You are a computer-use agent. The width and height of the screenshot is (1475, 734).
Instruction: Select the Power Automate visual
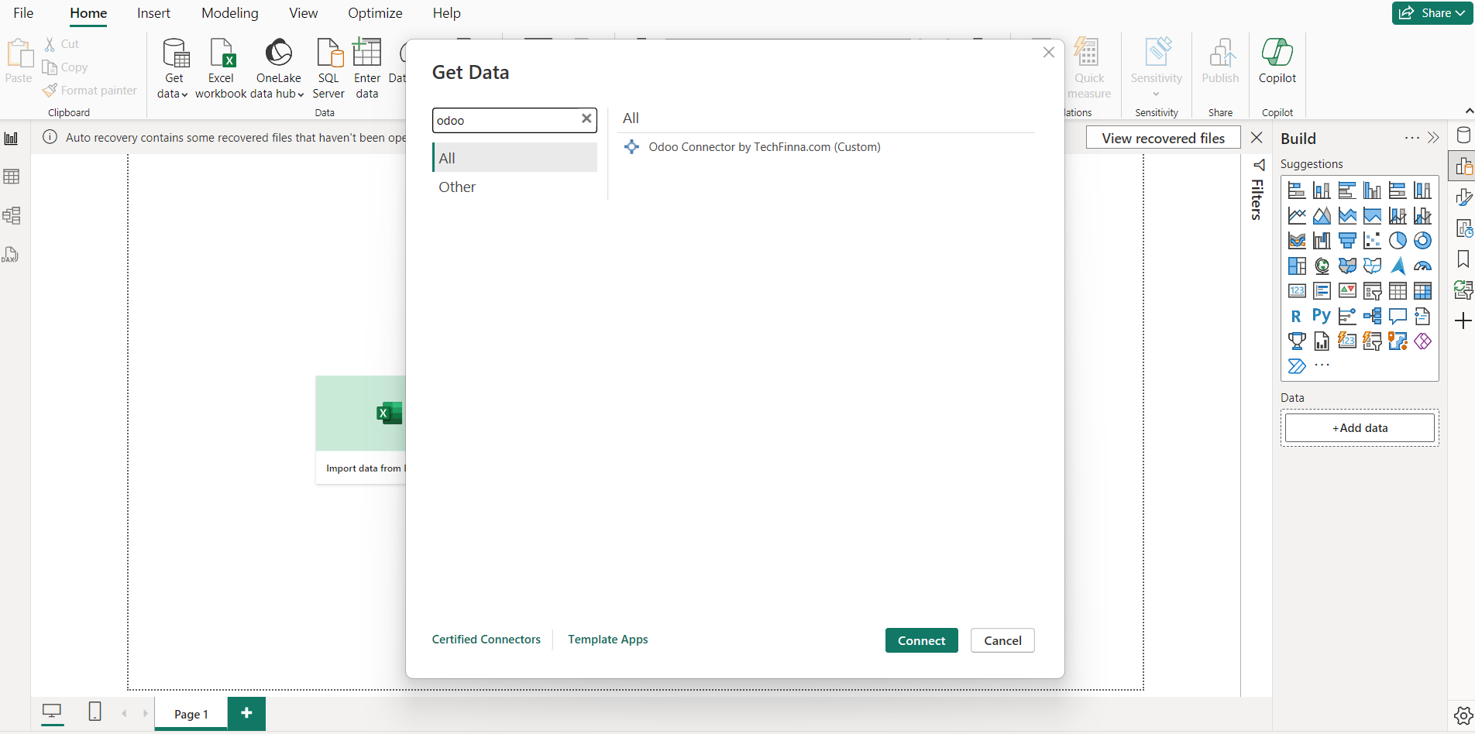1297,366
